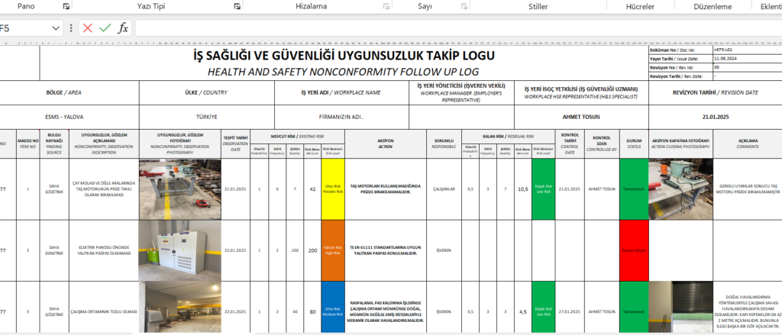This screenshot has width=782, height=335.
Task: Click inside the Name Box field
Action: pyautogui.click(x=25, y=28)
